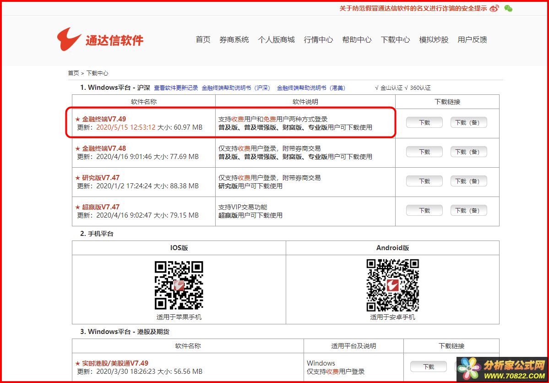Click the 通达信软件 logo
The image size is (549, 383).
click(100, 39)
